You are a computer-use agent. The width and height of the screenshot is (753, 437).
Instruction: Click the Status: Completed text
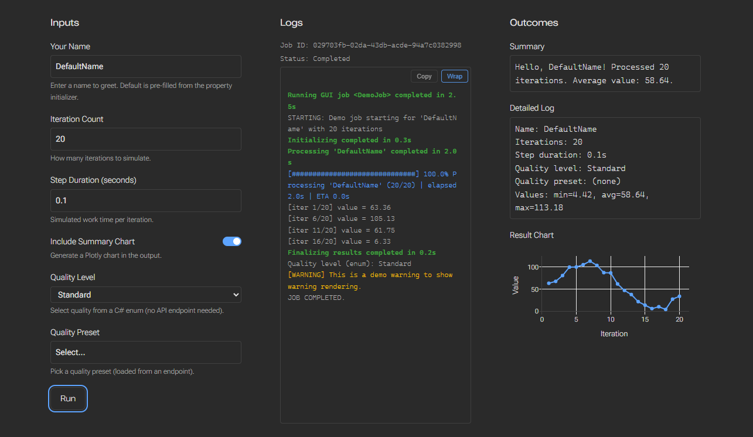pyautogui.click(x=315, y=59)
